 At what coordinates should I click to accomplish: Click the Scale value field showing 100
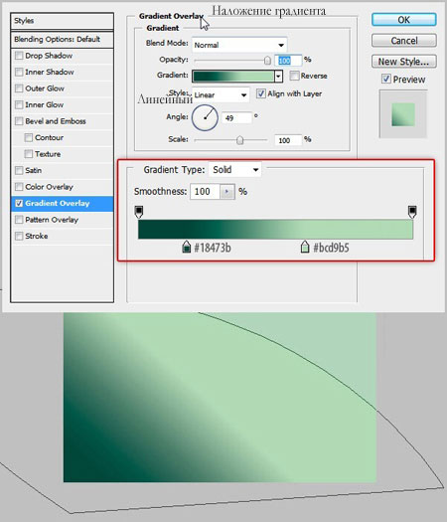[288, 140]
